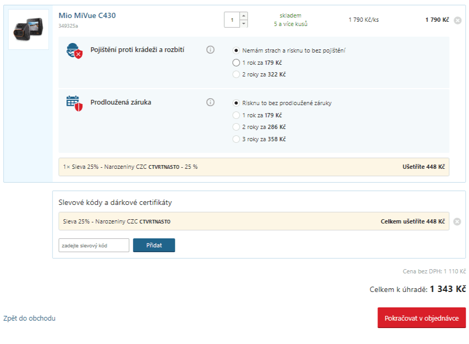Focus the quantity input field
The width and height of the screenshot is (469, 344).
(x=232, y=20)
